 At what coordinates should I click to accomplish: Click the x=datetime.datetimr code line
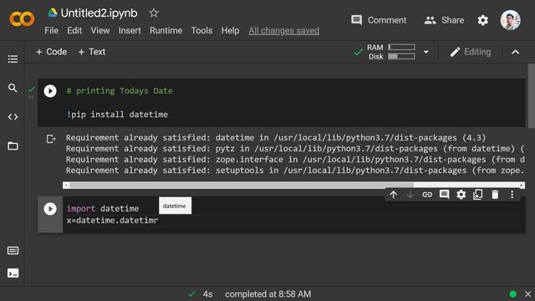112,221
